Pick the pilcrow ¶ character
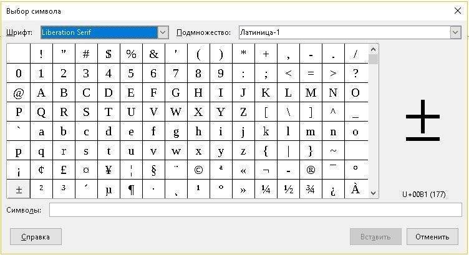Screen dimensions: 469x255 coord(132,190)
